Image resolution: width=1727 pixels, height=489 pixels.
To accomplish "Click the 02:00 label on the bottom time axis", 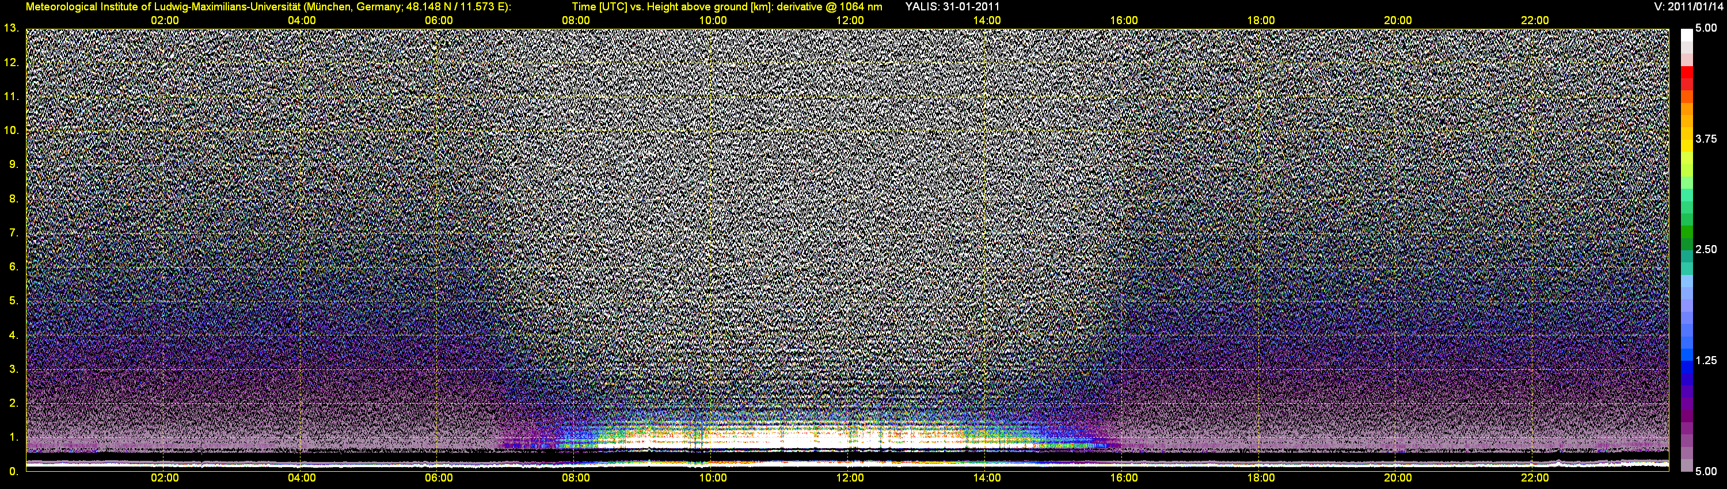I will tap(165, 478).
